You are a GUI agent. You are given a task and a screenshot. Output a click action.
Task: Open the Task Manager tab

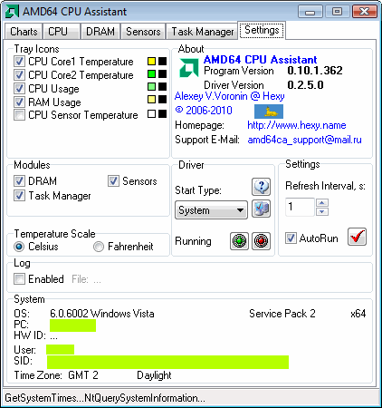click(x=203, y=32)
